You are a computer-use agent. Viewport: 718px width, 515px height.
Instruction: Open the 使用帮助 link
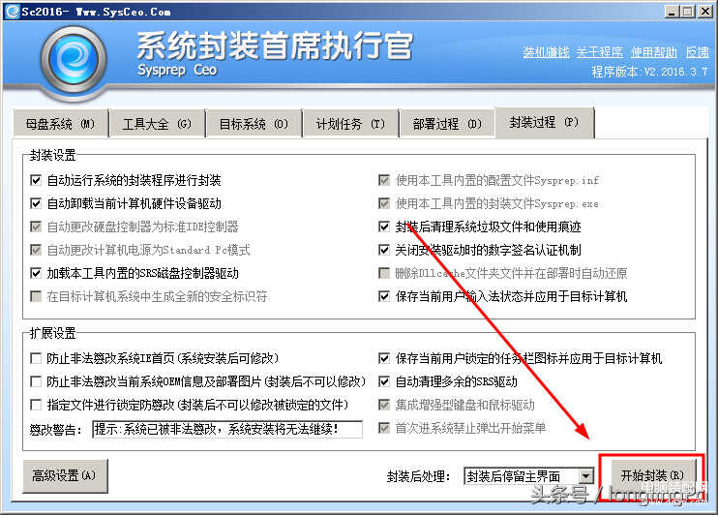pyautogui.click(x=653, y=52)
